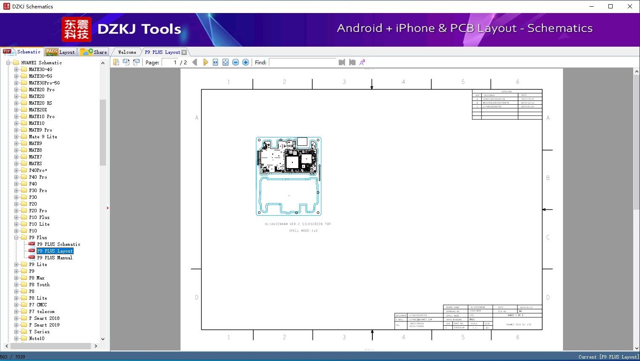This screenshot has height=361, width=640.
Task: Switch to the PADS Layout panel tab
Action: [60, 52]
